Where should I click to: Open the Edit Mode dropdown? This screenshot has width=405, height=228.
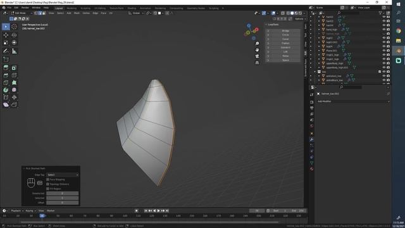point(22,13)
